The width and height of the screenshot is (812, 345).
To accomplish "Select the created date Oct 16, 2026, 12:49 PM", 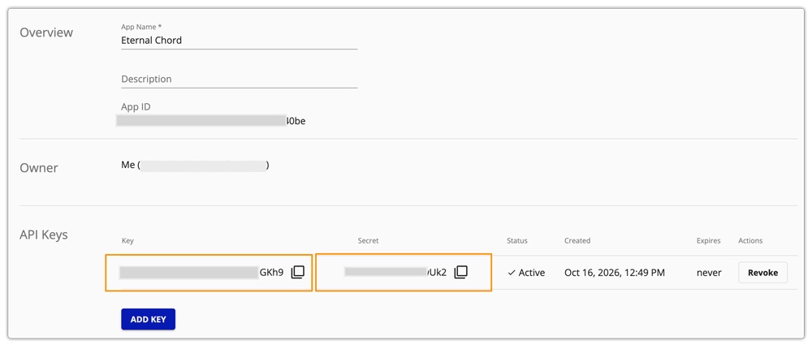I will click(x=615, y=273).
